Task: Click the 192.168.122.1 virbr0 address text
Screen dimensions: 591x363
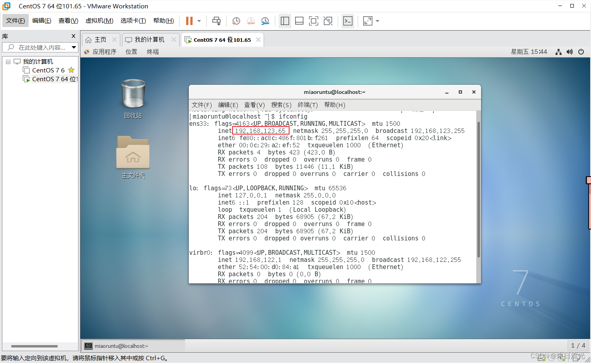Action: tap(258, 260)
